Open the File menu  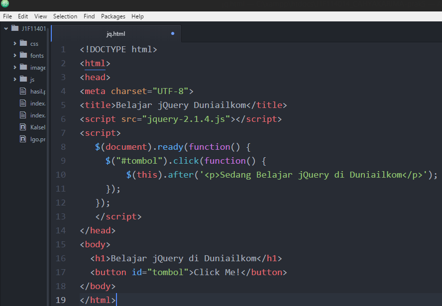[x=7, y=16]
